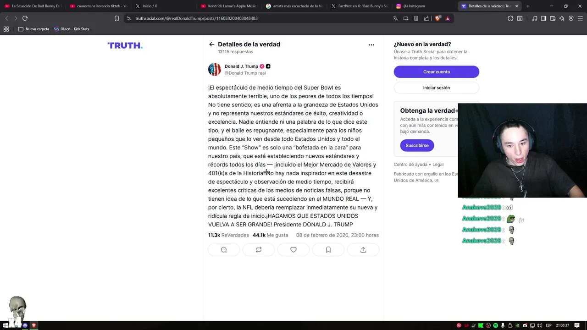Open the 0Laco - Kick Stats bookmark
The image size is (587, 330).
coord(72,29)
